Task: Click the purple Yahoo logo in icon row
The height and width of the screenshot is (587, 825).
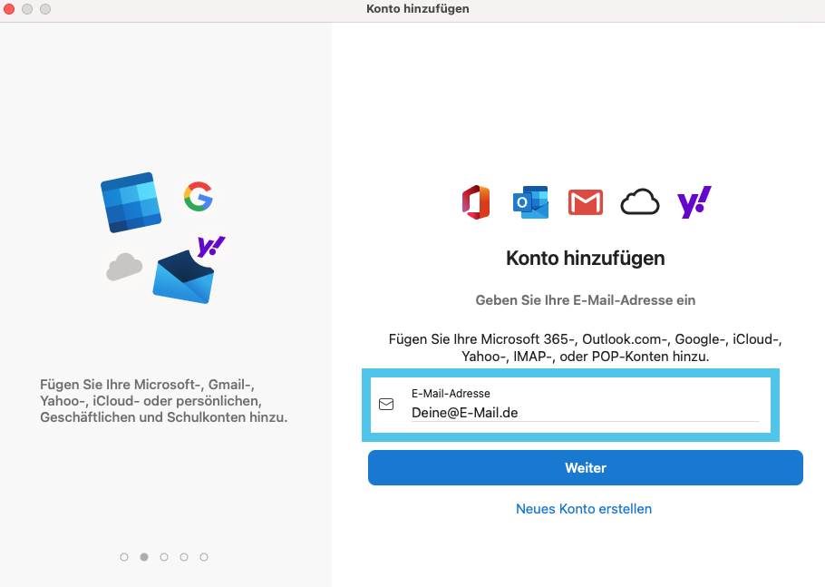Action: point(694,202)
